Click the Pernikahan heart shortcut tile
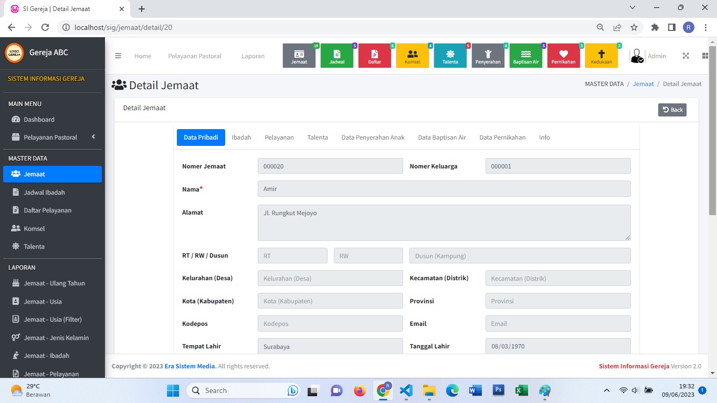 [x=564, y=56]
